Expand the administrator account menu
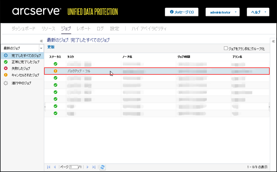 (222, 12)
